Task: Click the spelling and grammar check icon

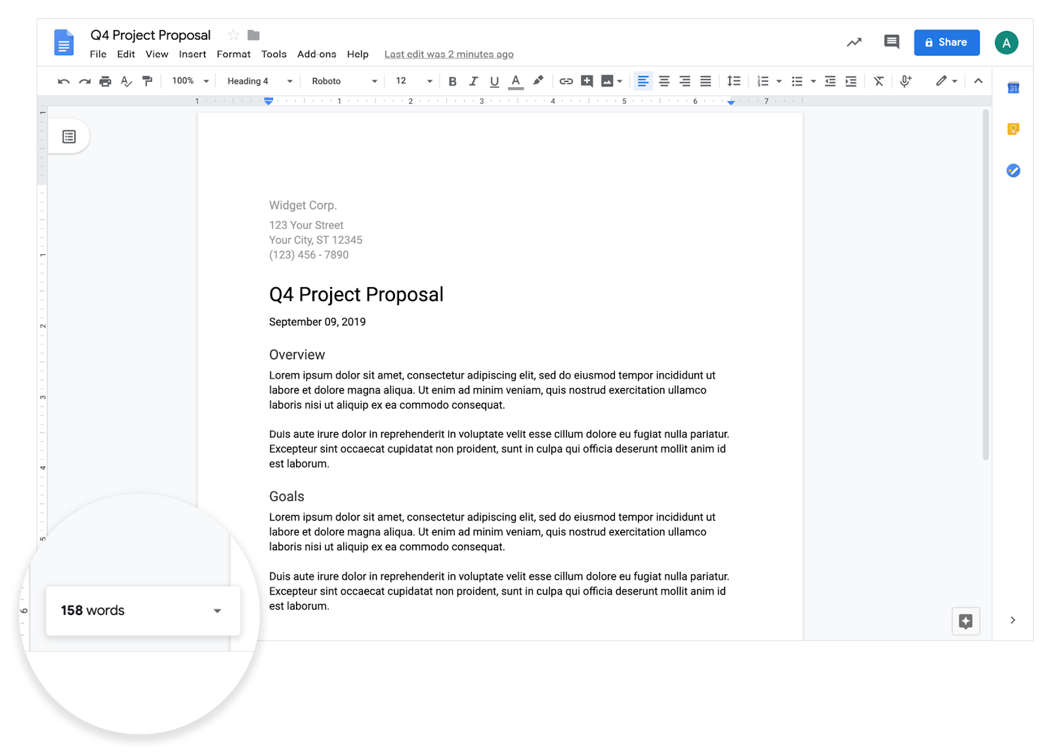Action: coord(126,81)
